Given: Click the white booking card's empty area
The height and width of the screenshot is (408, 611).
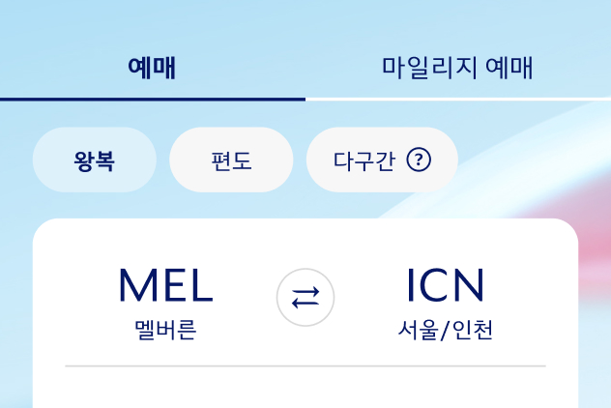Looking at the screenshot, I should pyautogui.click(x=305, y=388).
